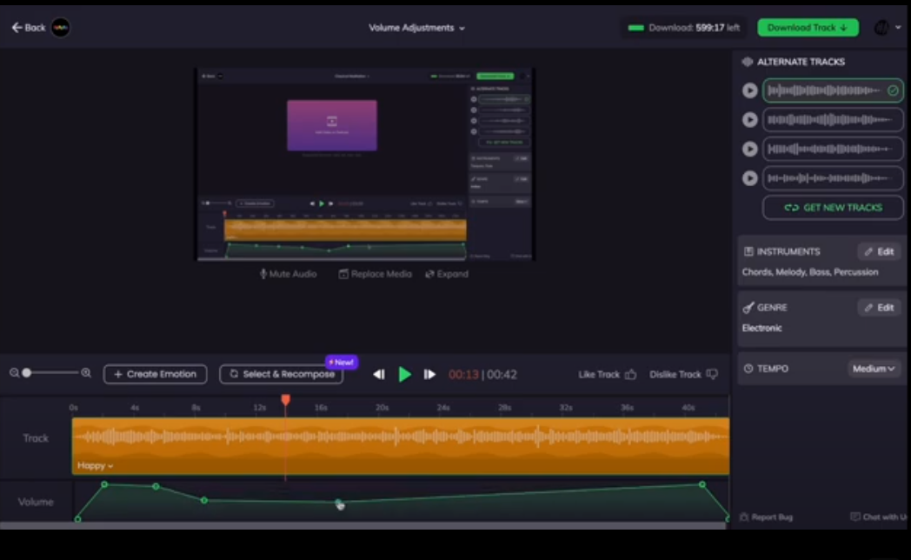The height and width of the screenshot is (560, 911).
Task: Open the Volume Adjustments dropdown at the top
Action: coord(416,27)
